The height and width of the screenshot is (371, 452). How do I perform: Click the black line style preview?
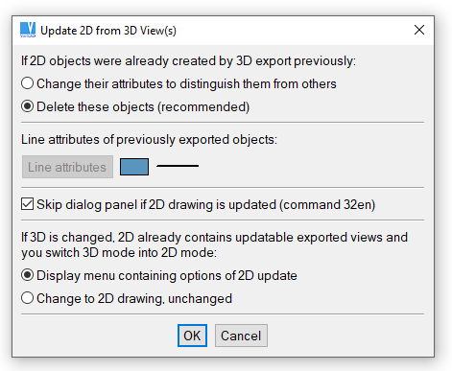tap(178, 166)
